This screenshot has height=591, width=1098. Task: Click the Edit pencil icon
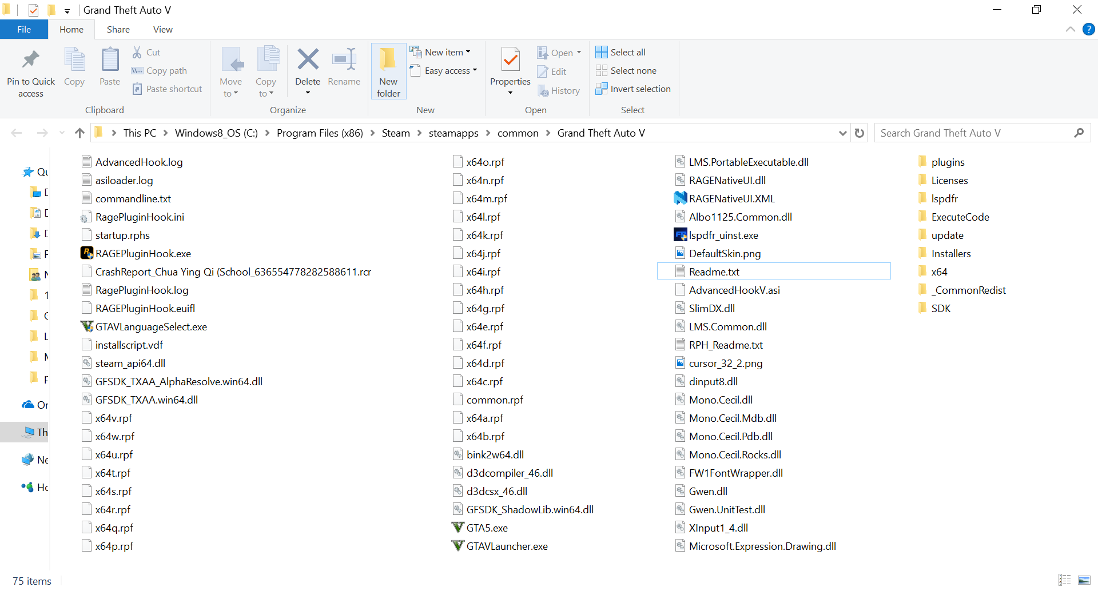coord(543,71)
